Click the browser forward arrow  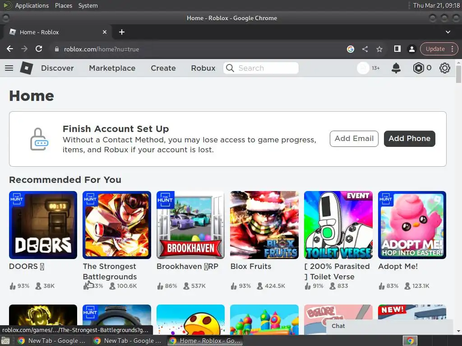(24, 49)
